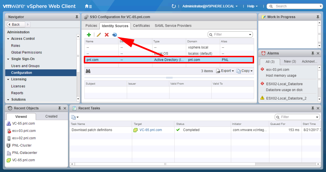This screenshot has height=172, width=326.
Task: Open the Export dropdown
Action: tap(225, 71)
